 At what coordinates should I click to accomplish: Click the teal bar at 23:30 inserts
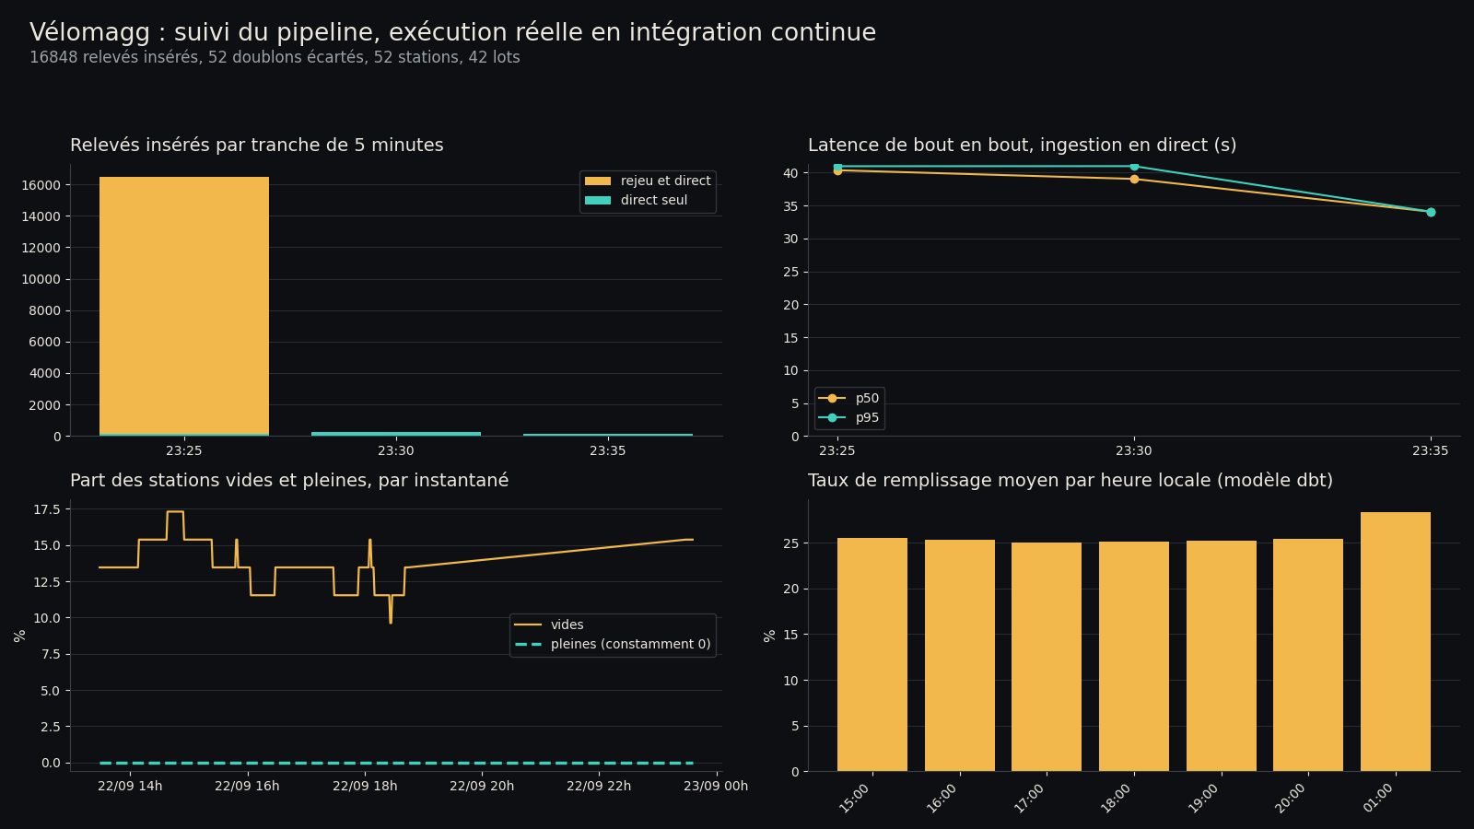[396, 434]
